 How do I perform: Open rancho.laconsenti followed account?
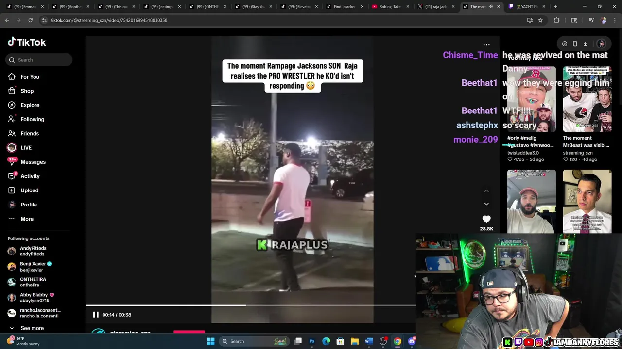pos(34,313)
